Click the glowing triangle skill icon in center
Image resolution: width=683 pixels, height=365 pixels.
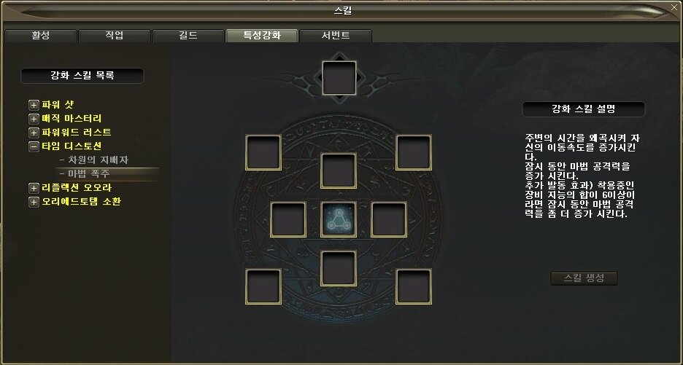[339, 219]
